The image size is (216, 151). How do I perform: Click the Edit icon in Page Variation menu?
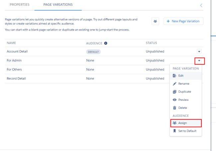(x=174, y=76)
